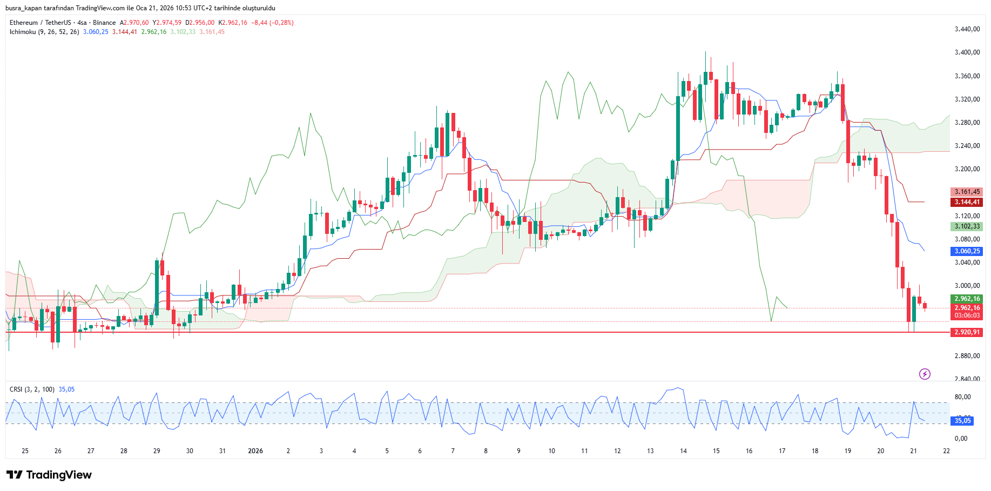The width and height of the screenshot is (991, 491).
Task: Select the CRSI (3, 2, 100) indicator label
Action: (x=32, y=389)
